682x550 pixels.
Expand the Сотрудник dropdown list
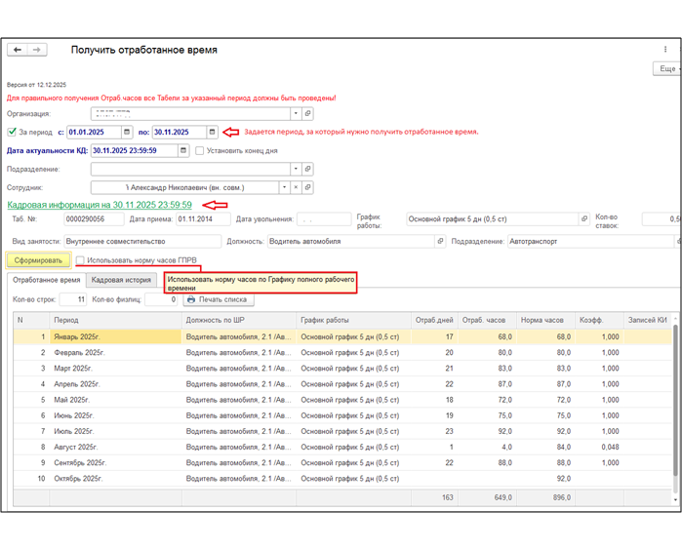(286, 187)
